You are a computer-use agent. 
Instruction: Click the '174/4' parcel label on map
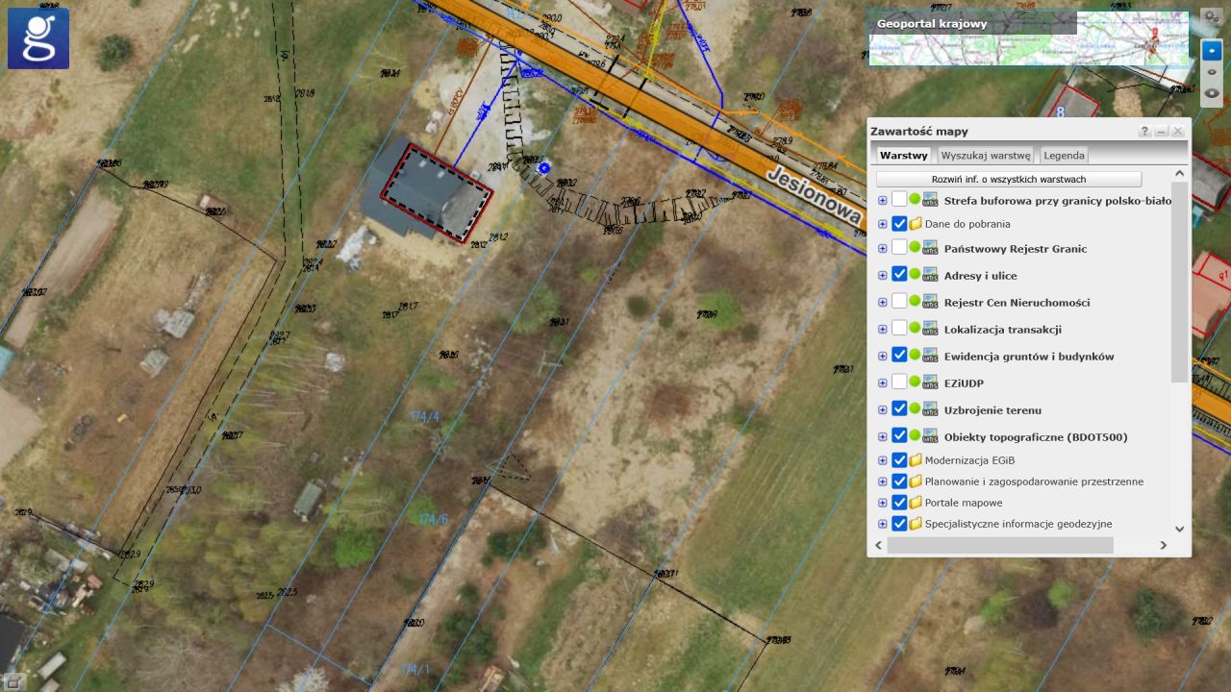coord(424,416)
